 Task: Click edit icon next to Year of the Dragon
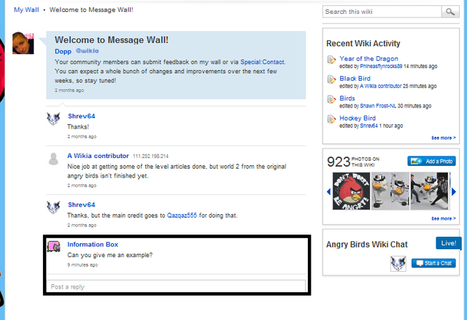coord(331,60)
